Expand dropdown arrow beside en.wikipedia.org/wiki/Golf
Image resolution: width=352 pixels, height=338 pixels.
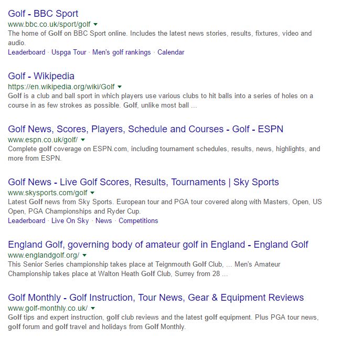(x=120, y=87)
